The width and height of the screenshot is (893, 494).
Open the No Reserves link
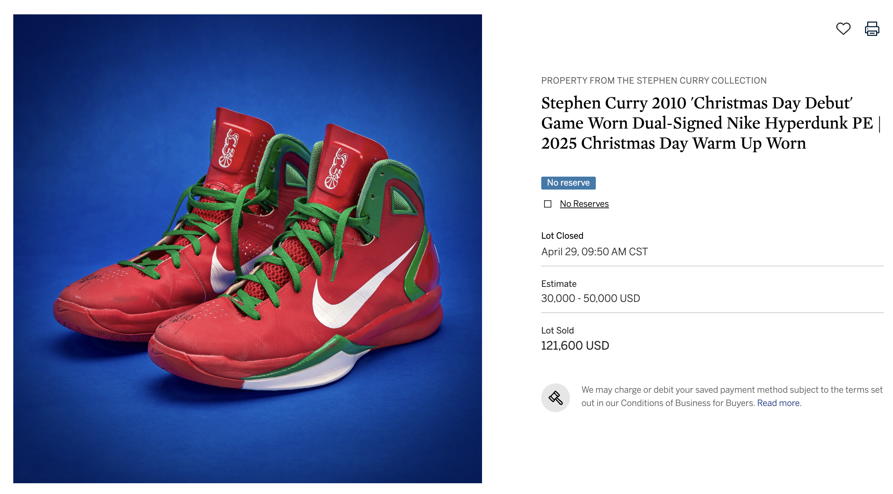click(x=584, y=204)
